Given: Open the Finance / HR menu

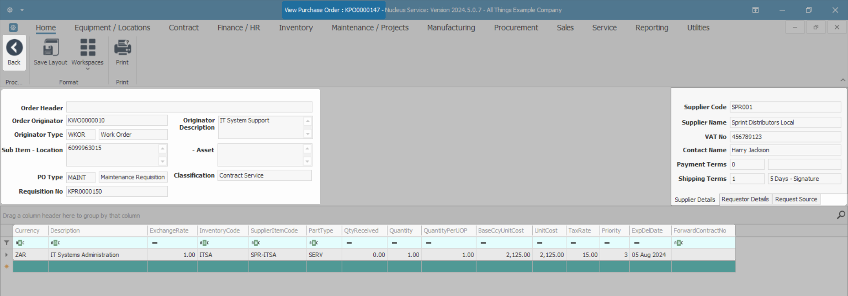Looking at the screenshot, I should (238, 27).
